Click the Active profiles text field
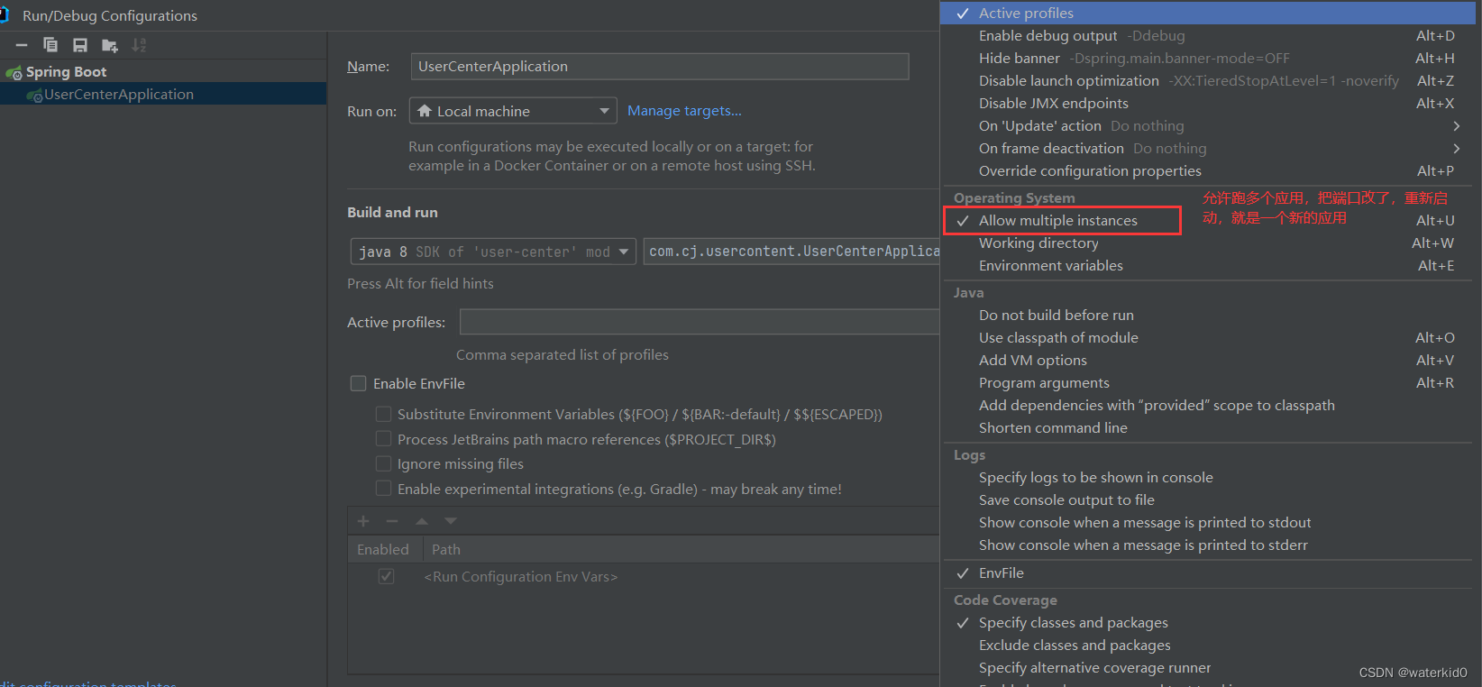This screenshot has width=1482, height=687. point(700,322)
